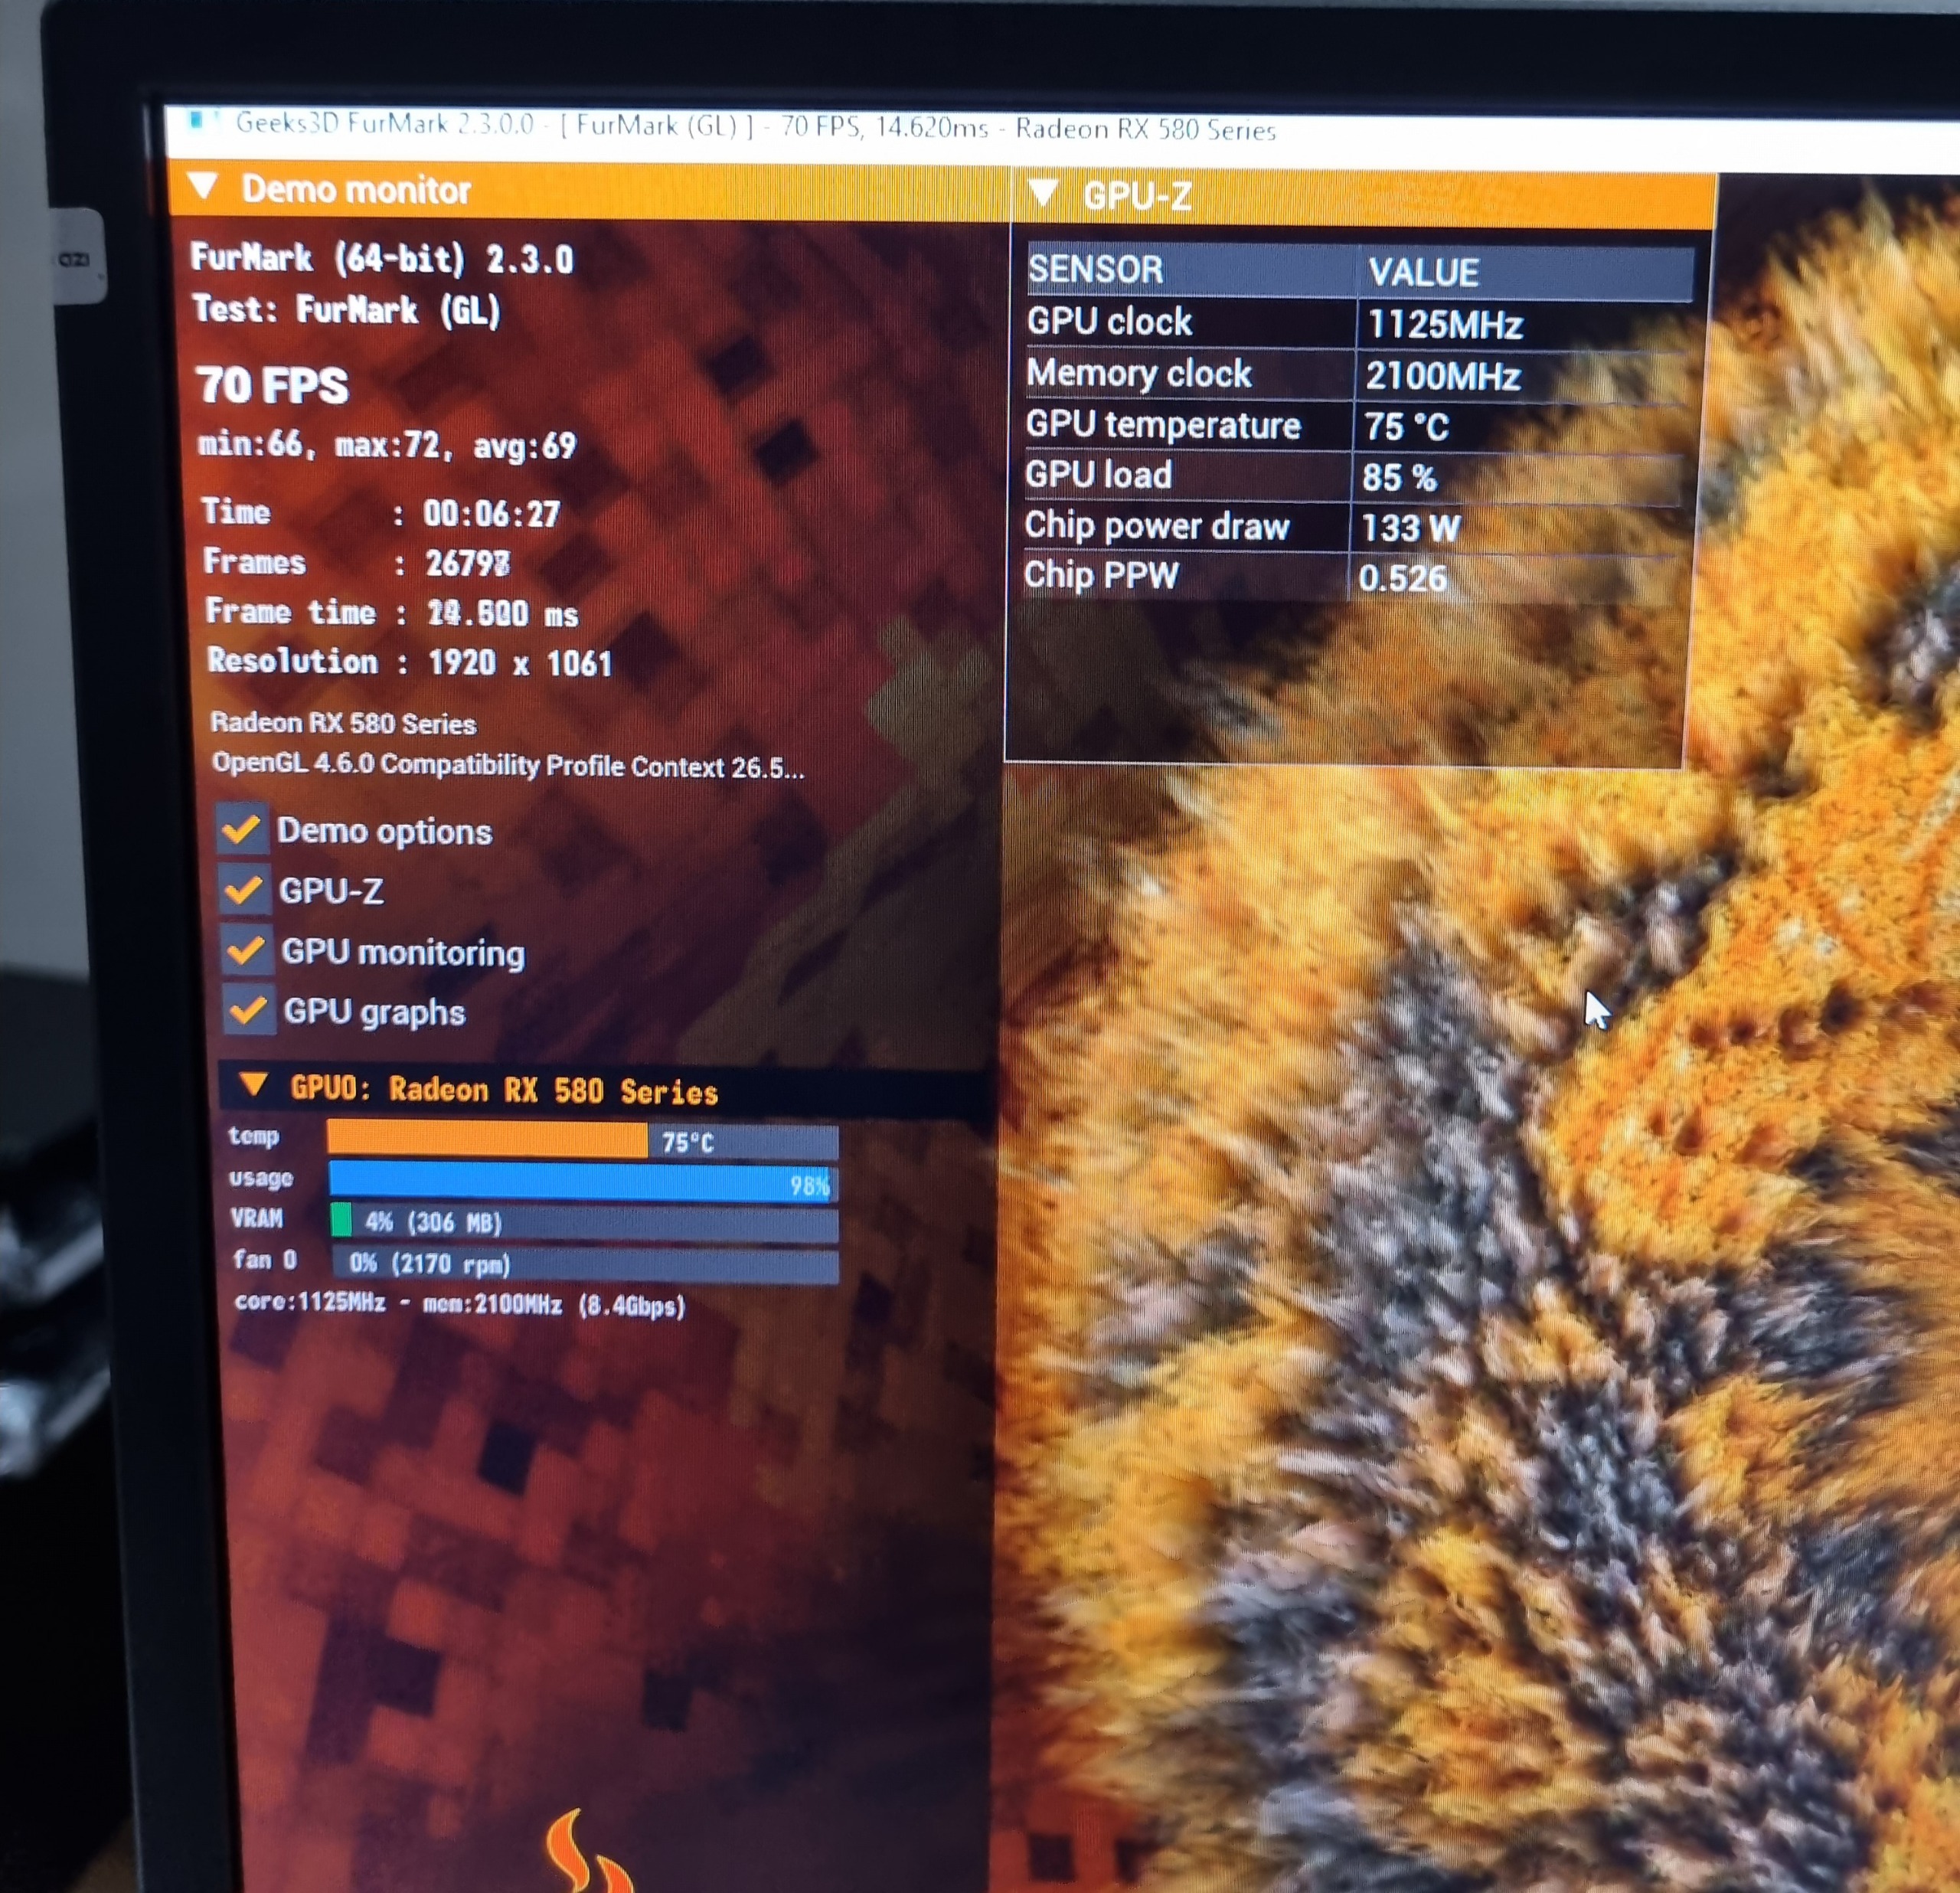Uncheck the GPU-Z checkbox
This screenshot has height=1893, width=1960.
tap(243, 888)
